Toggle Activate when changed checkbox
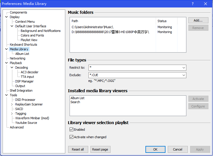This screenshot has width=213, height=156. pyautogui.click(x=72, y=137)
